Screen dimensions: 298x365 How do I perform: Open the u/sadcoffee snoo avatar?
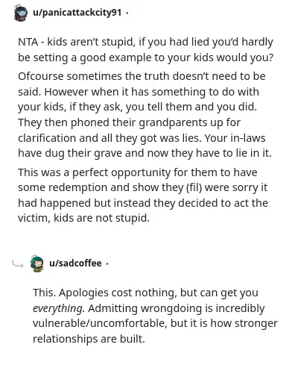click(37, 263)
